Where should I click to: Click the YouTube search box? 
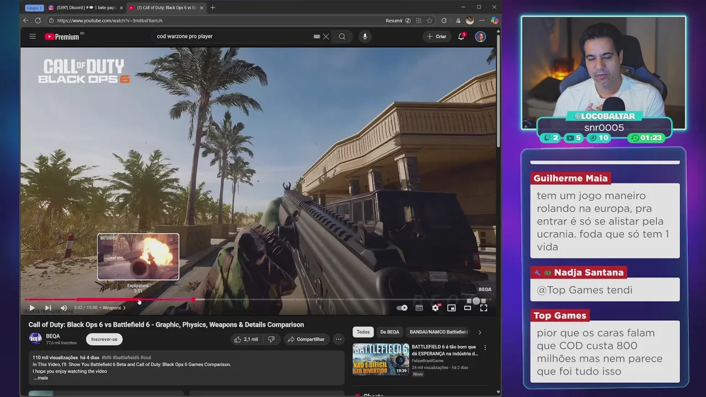(232, 36)
